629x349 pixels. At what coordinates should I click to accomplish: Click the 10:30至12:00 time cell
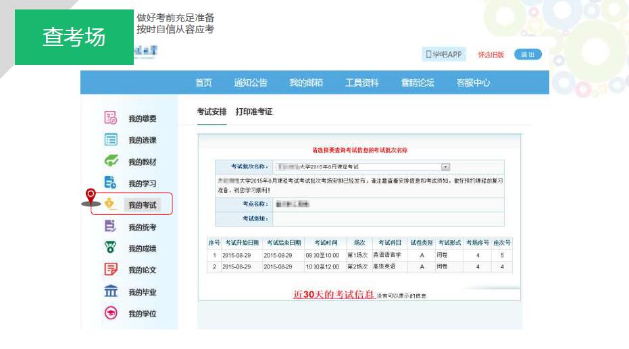322,266
